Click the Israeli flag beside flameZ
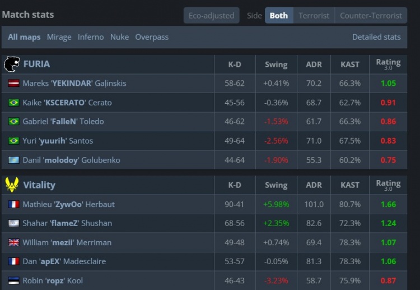This screenshot has width=420, height=290. pyautogui.click(x=14, y=223)
